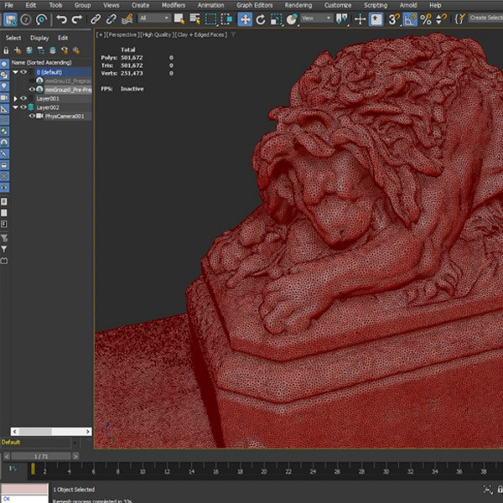Toggle Angle Snap button
Screen dimensions: 503x503
(x=410, y=19)
